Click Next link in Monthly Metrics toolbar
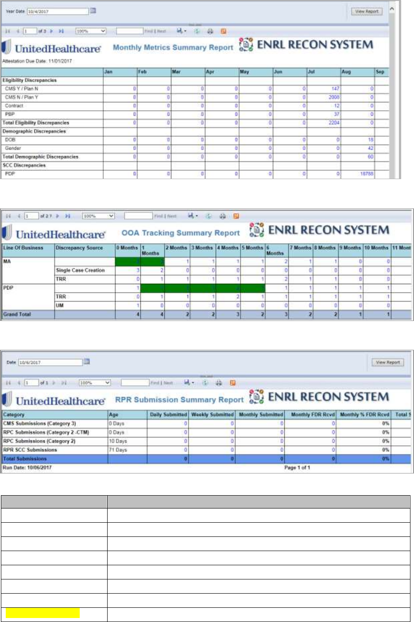414x622 pixels. 162,31
